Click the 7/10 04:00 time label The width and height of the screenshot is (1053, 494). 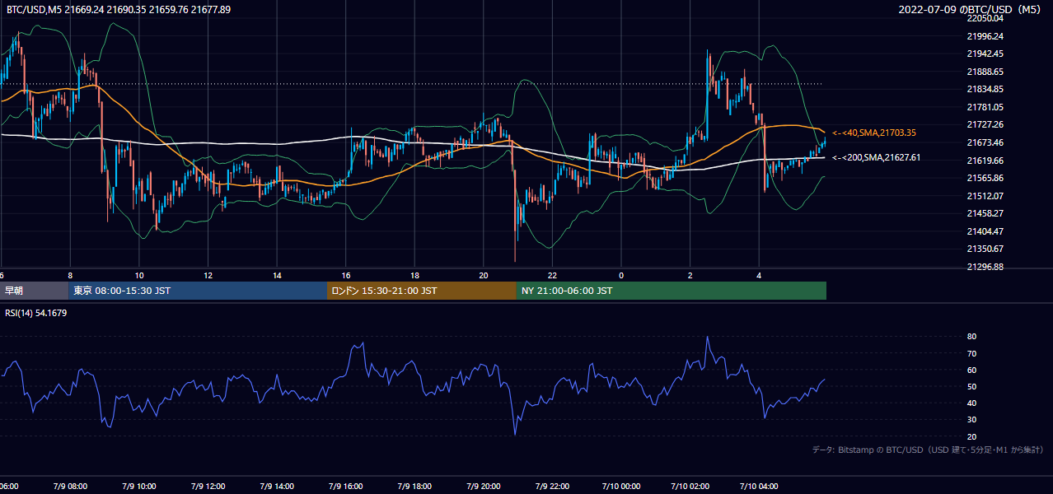coord(759,487)
